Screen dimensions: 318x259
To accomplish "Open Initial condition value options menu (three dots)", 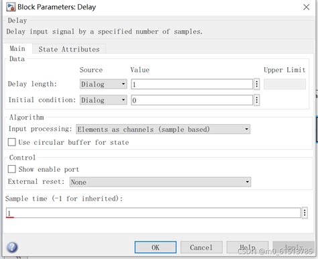I will (257, 100).
